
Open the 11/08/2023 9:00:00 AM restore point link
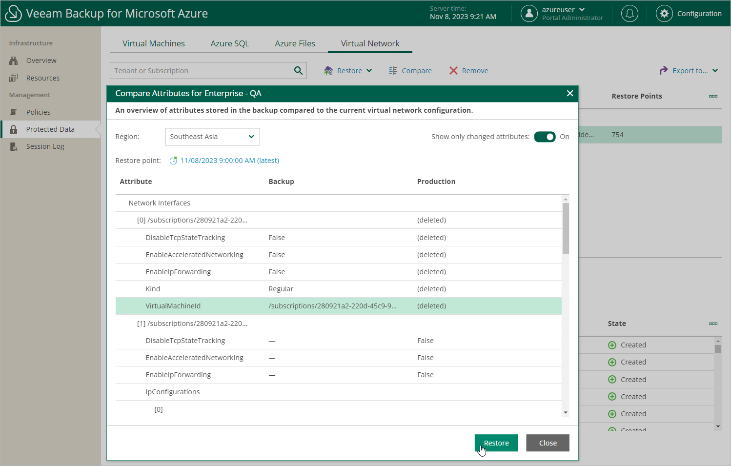[229, 161]
